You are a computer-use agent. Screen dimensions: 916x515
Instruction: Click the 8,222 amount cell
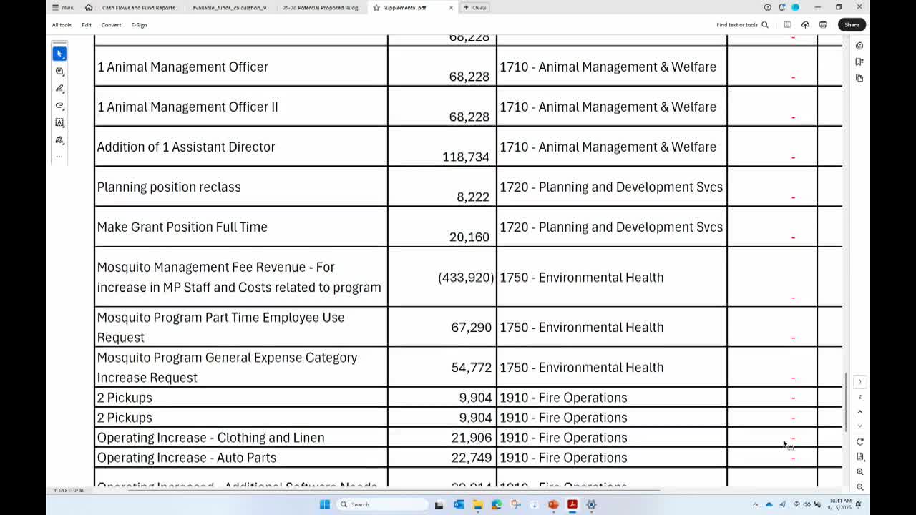click(x=442, y=187)
